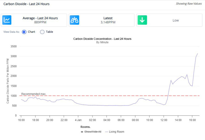Click the blue line-chart average icon
The width and height of the screenshot is (205, 140).
[7, 20]
